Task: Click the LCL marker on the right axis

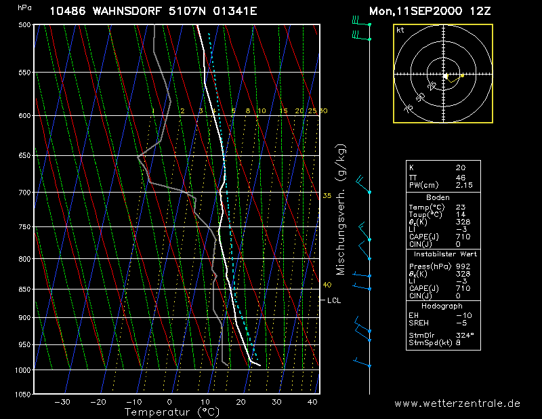Action: [x=333, y=300]
